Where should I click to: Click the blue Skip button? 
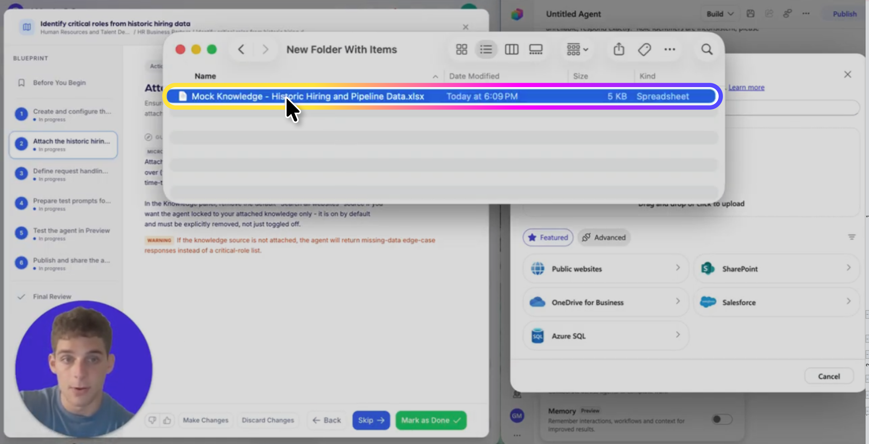(371, 420)
